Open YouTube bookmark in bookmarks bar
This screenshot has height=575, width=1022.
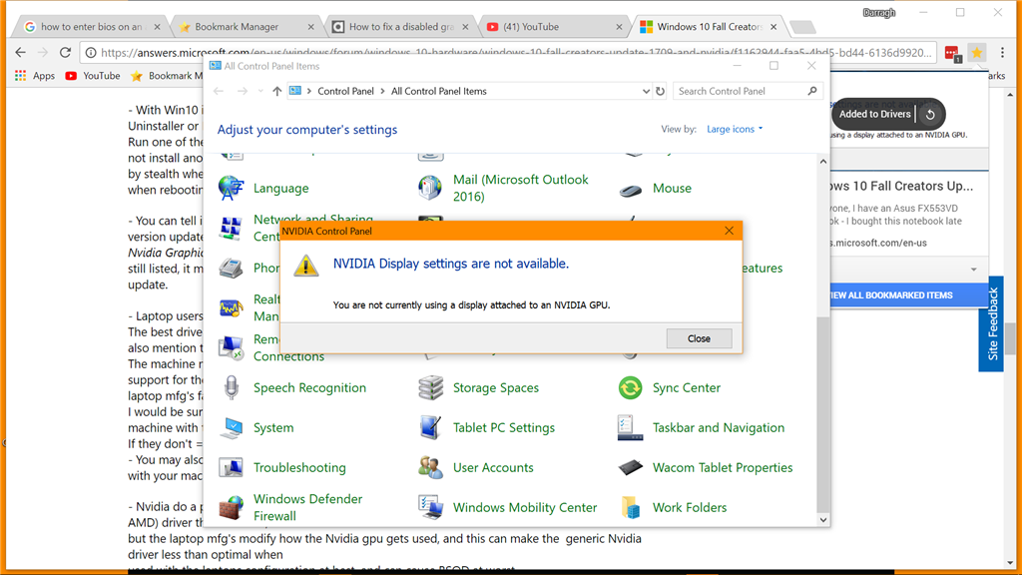(93, 76)
